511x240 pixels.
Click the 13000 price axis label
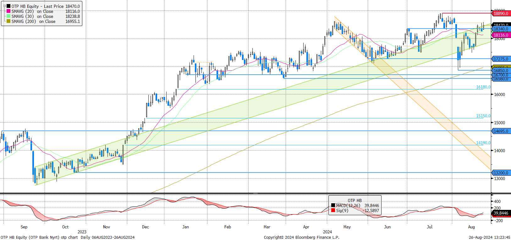[x=500, y=179]
